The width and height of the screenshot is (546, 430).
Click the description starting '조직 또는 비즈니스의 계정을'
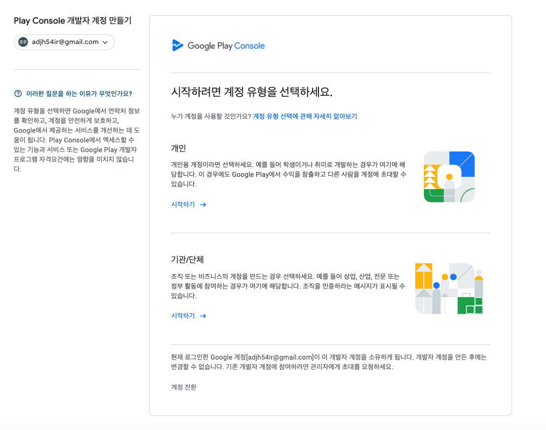(288, 286)
